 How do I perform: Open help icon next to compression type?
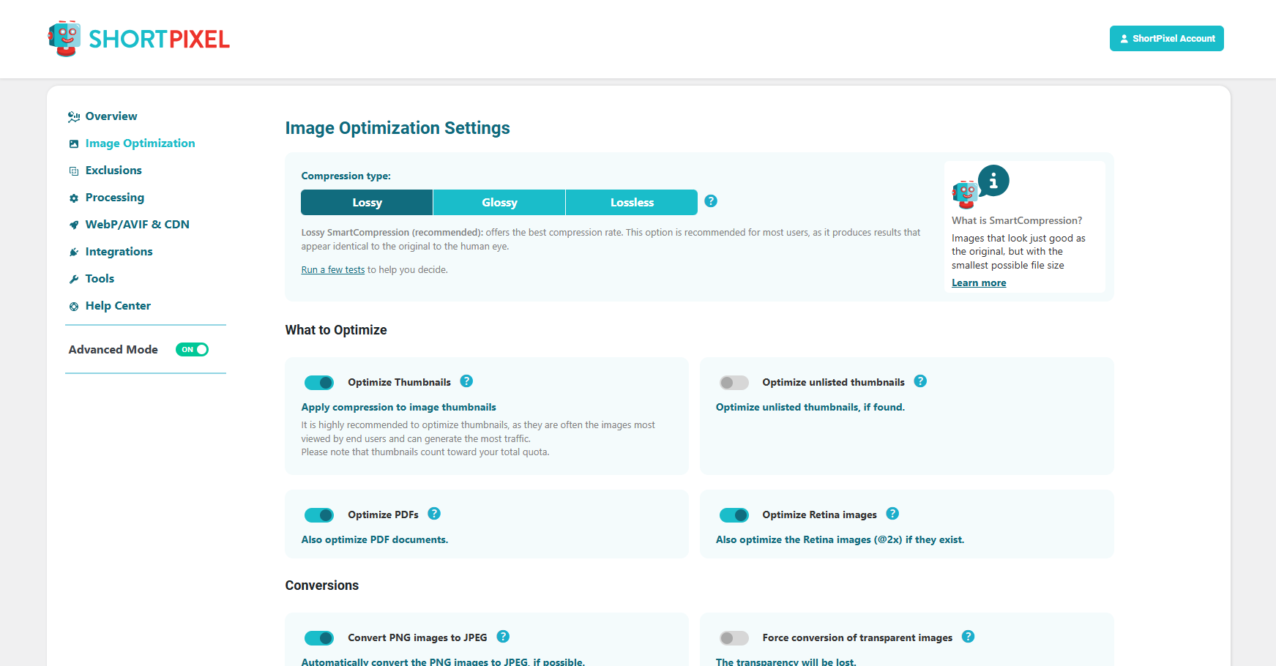pos(711,201)
